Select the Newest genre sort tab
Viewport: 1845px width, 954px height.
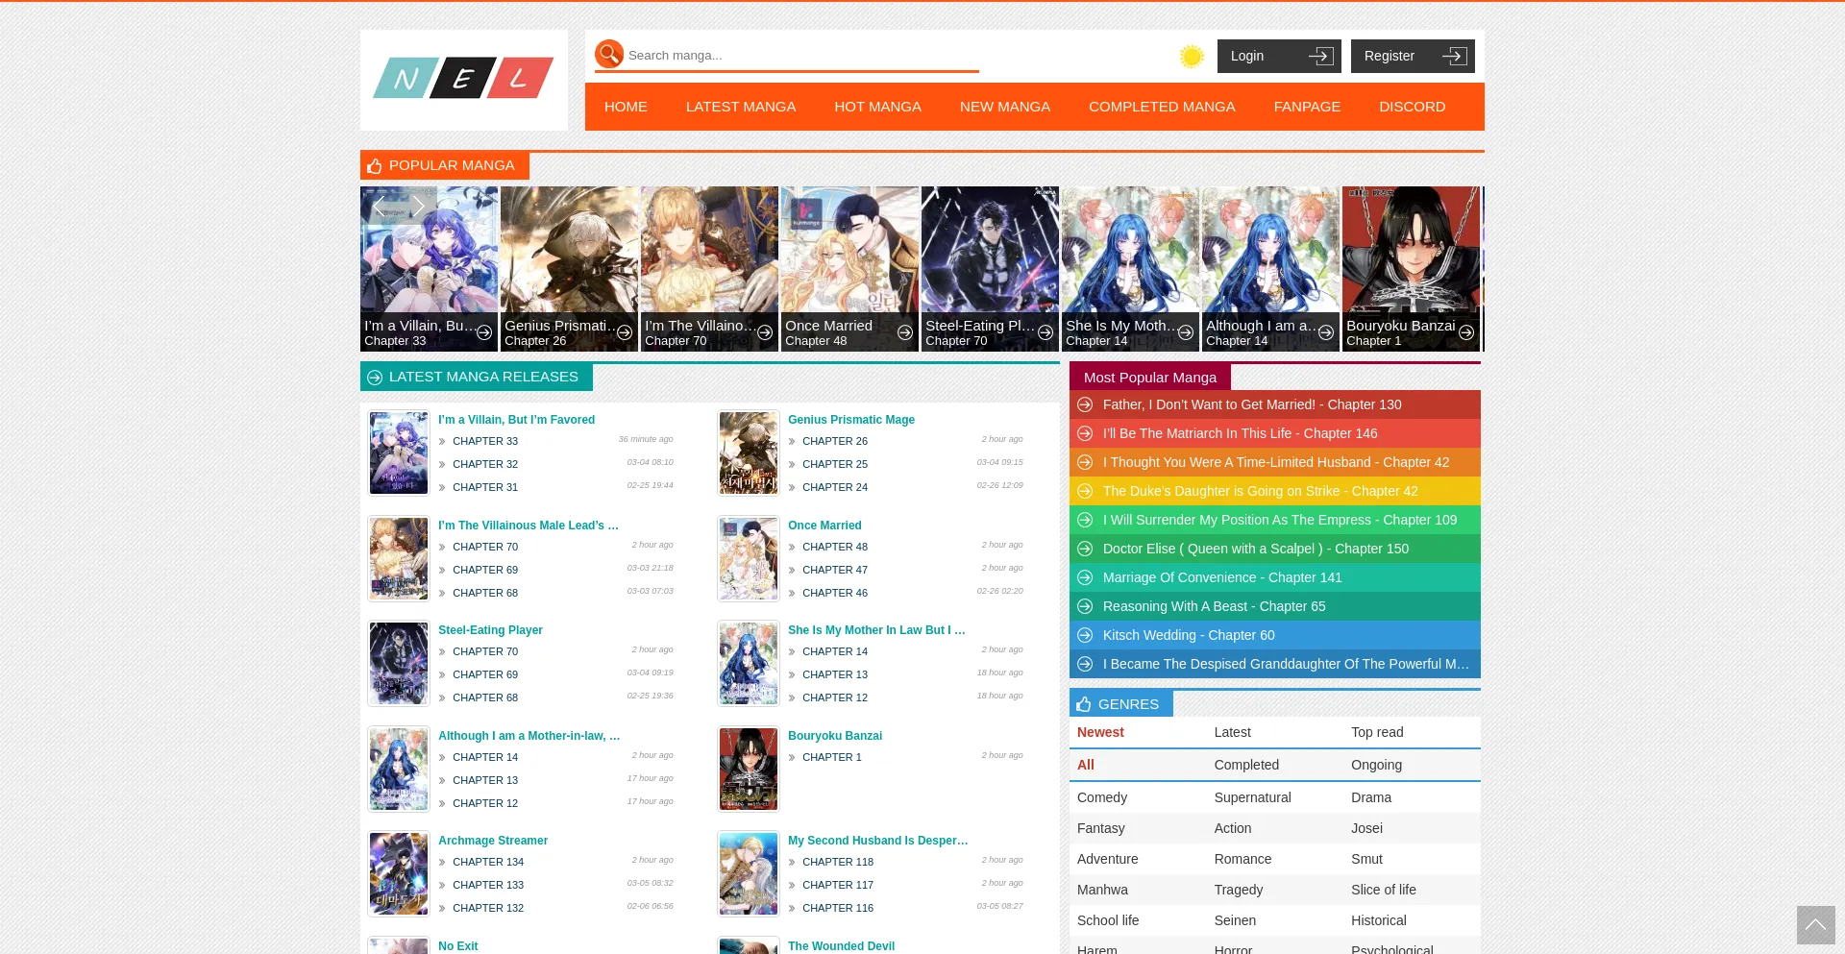coord(1100,732)
